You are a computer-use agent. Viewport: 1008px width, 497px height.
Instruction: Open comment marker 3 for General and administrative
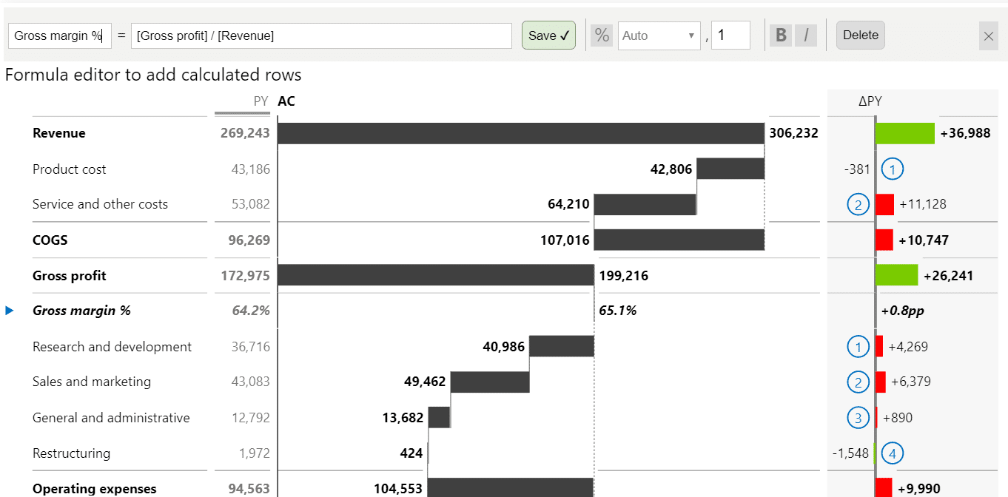[x=858, y=418]
